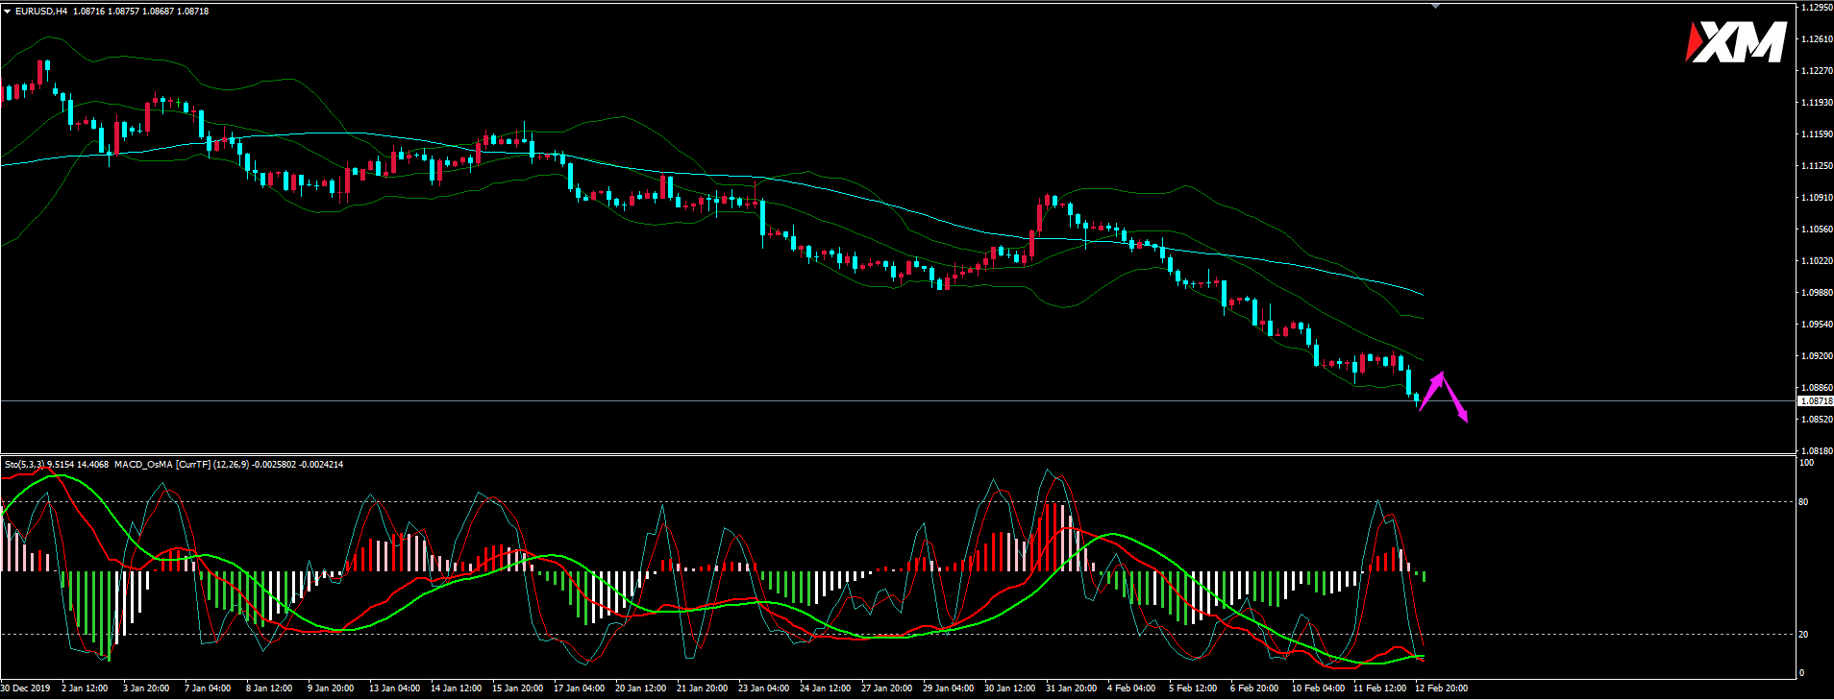Click the 1.12950 price scale label

point(1816,8)
